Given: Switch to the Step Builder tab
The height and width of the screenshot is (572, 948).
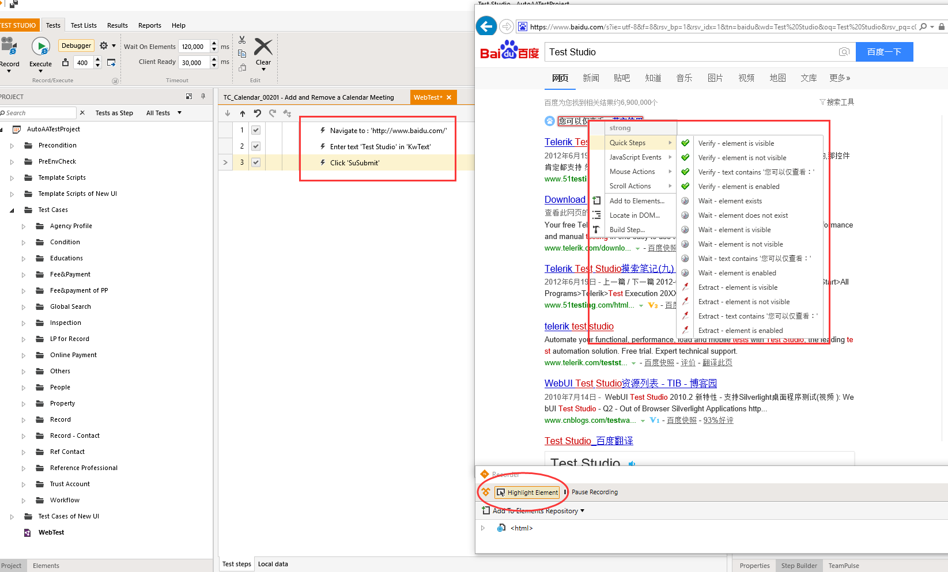Looking at the screenshot, I should coord(799,566).
